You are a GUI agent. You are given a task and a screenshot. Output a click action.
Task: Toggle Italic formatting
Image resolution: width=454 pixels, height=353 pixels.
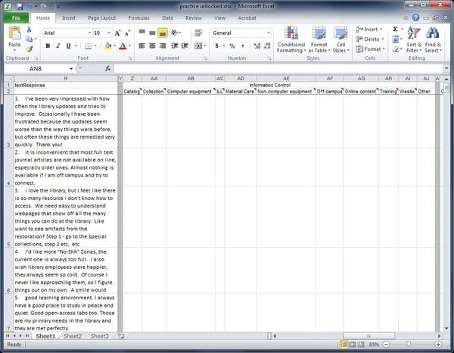58,46
